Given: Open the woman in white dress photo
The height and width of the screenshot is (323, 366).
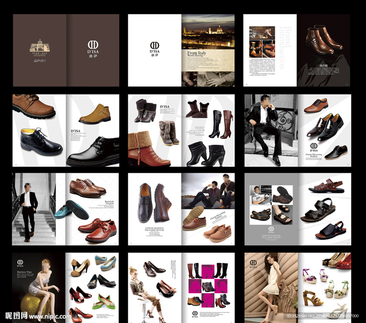Looking at the screenshot, I should tap(271, 288).
